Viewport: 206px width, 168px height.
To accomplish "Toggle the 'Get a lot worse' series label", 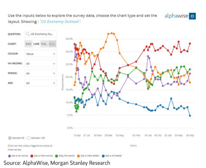I will click(20, 155).
